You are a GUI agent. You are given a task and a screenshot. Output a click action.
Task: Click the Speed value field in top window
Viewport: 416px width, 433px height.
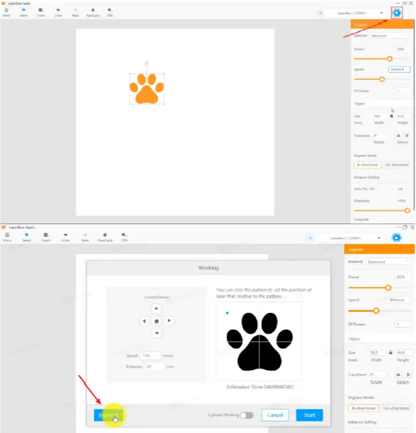pyautogui.click(x=399, y=69)
